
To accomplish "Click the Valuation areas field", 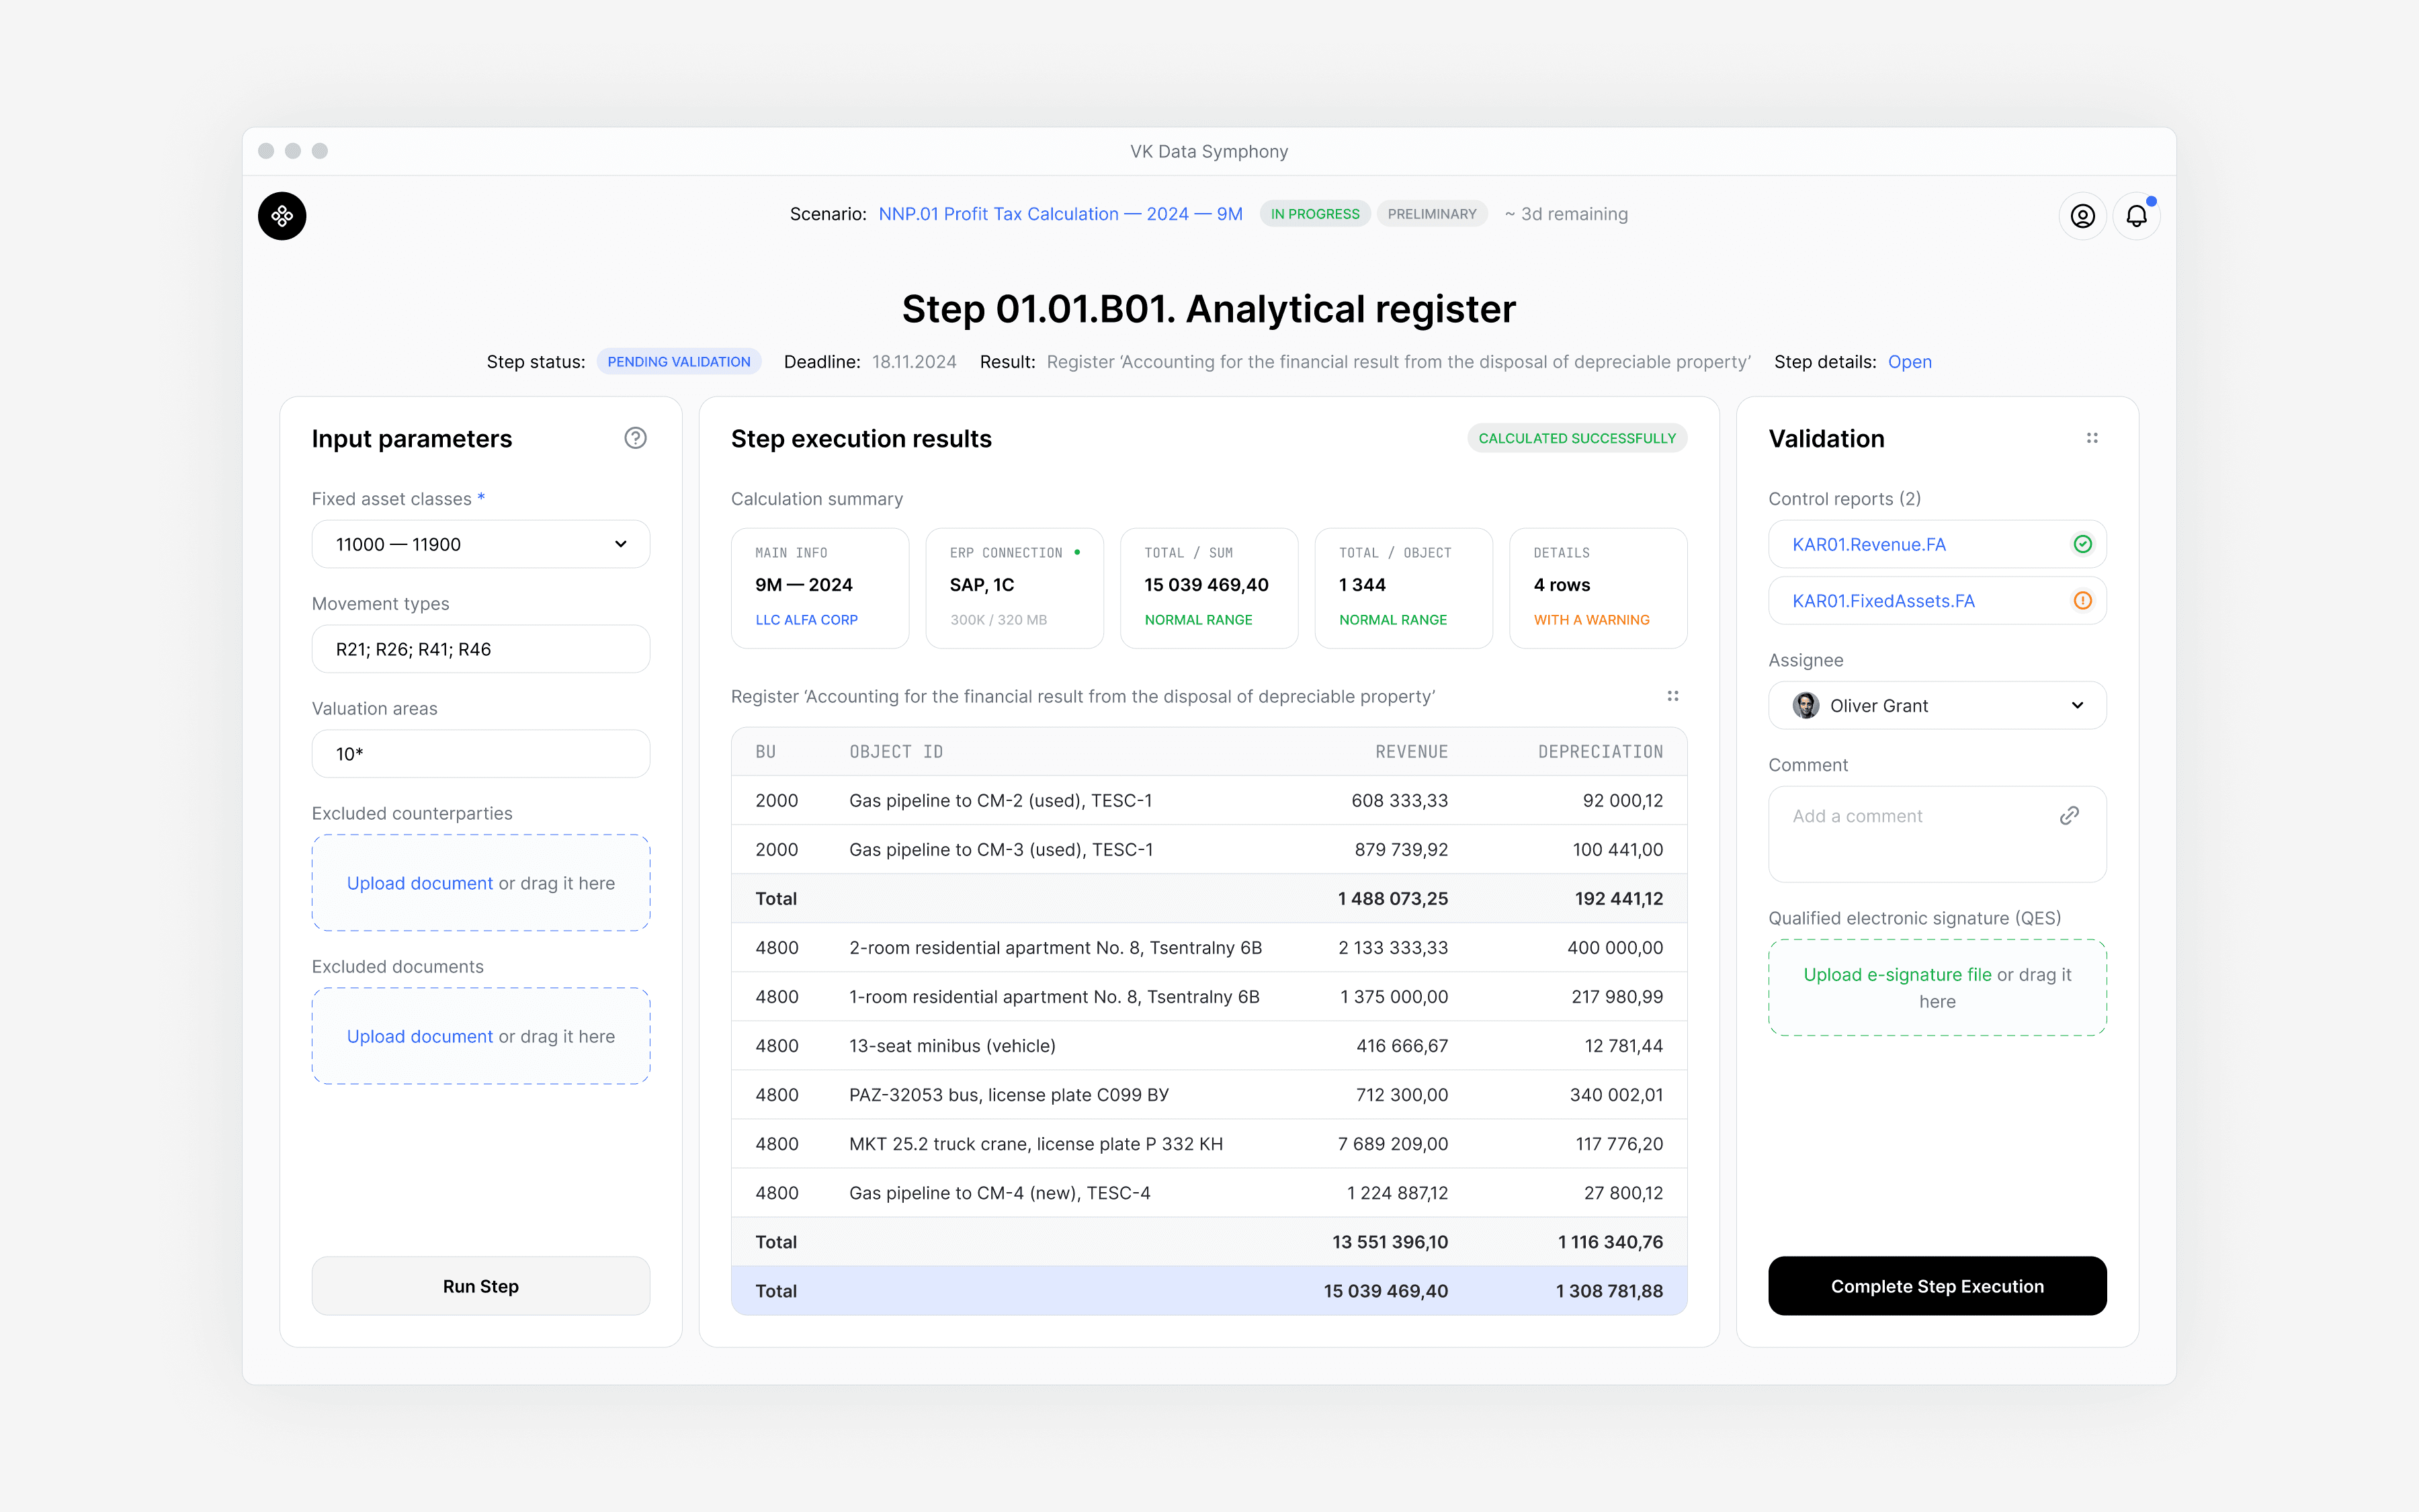I will tap(481, 754).
